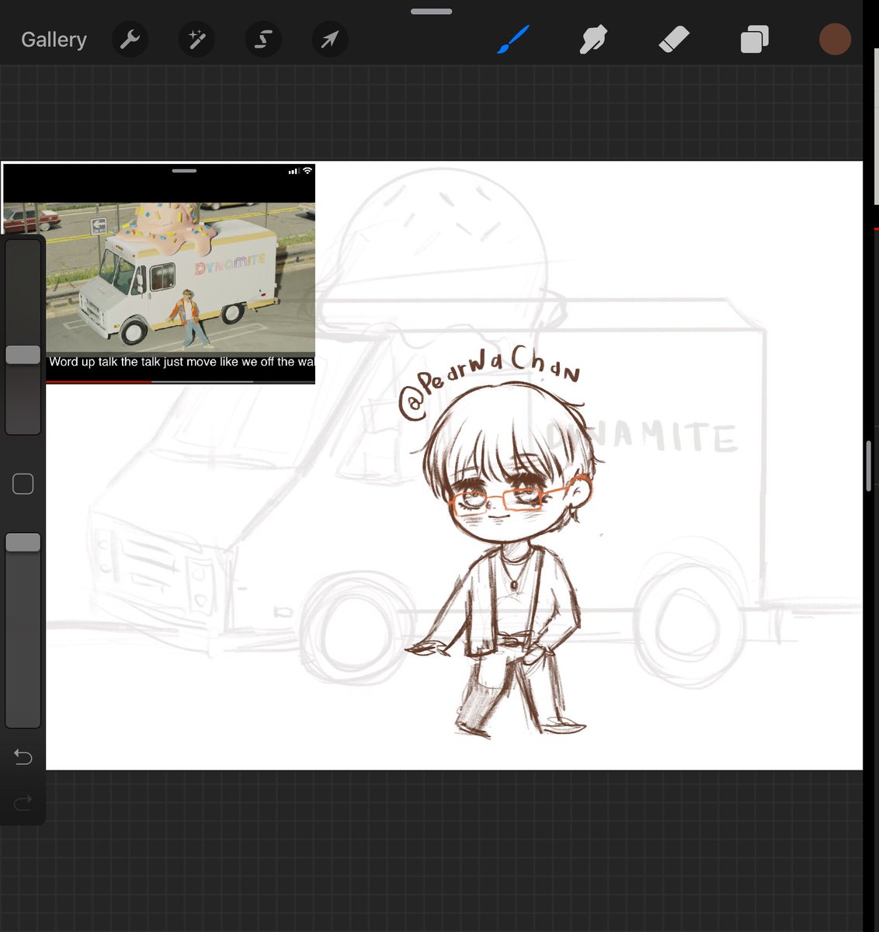Return to the Gallery
The image size is (879, 932).
[54, 40]
